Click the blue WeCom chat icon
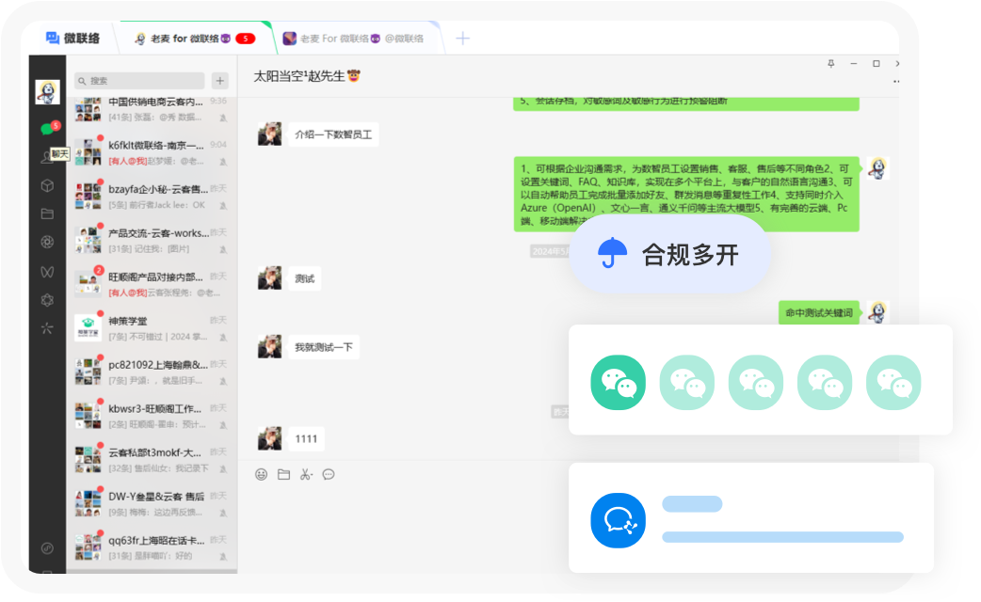Screen dimensions: 981x602 coord(618,520)
